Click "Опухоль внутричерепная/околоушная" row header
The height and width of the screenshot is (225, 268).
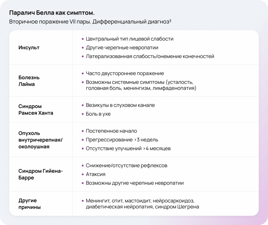[x=40, y=140]
